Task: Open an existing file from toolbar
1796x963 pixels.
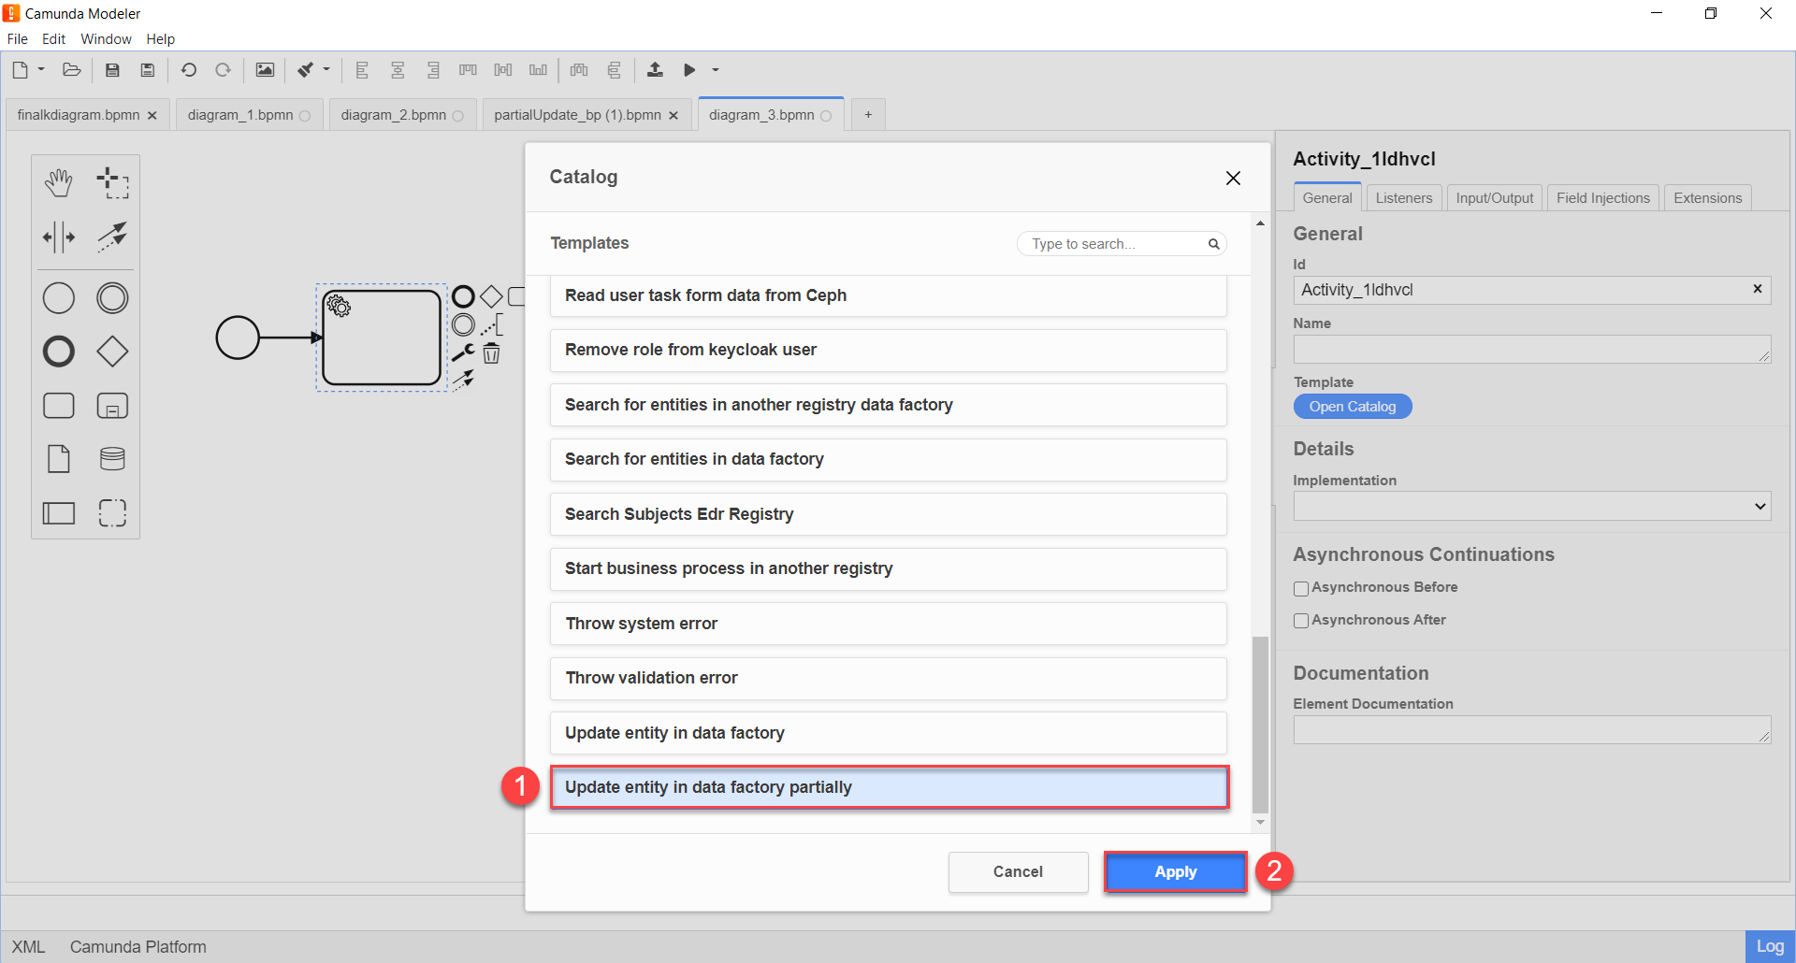Action: point(72,70)
